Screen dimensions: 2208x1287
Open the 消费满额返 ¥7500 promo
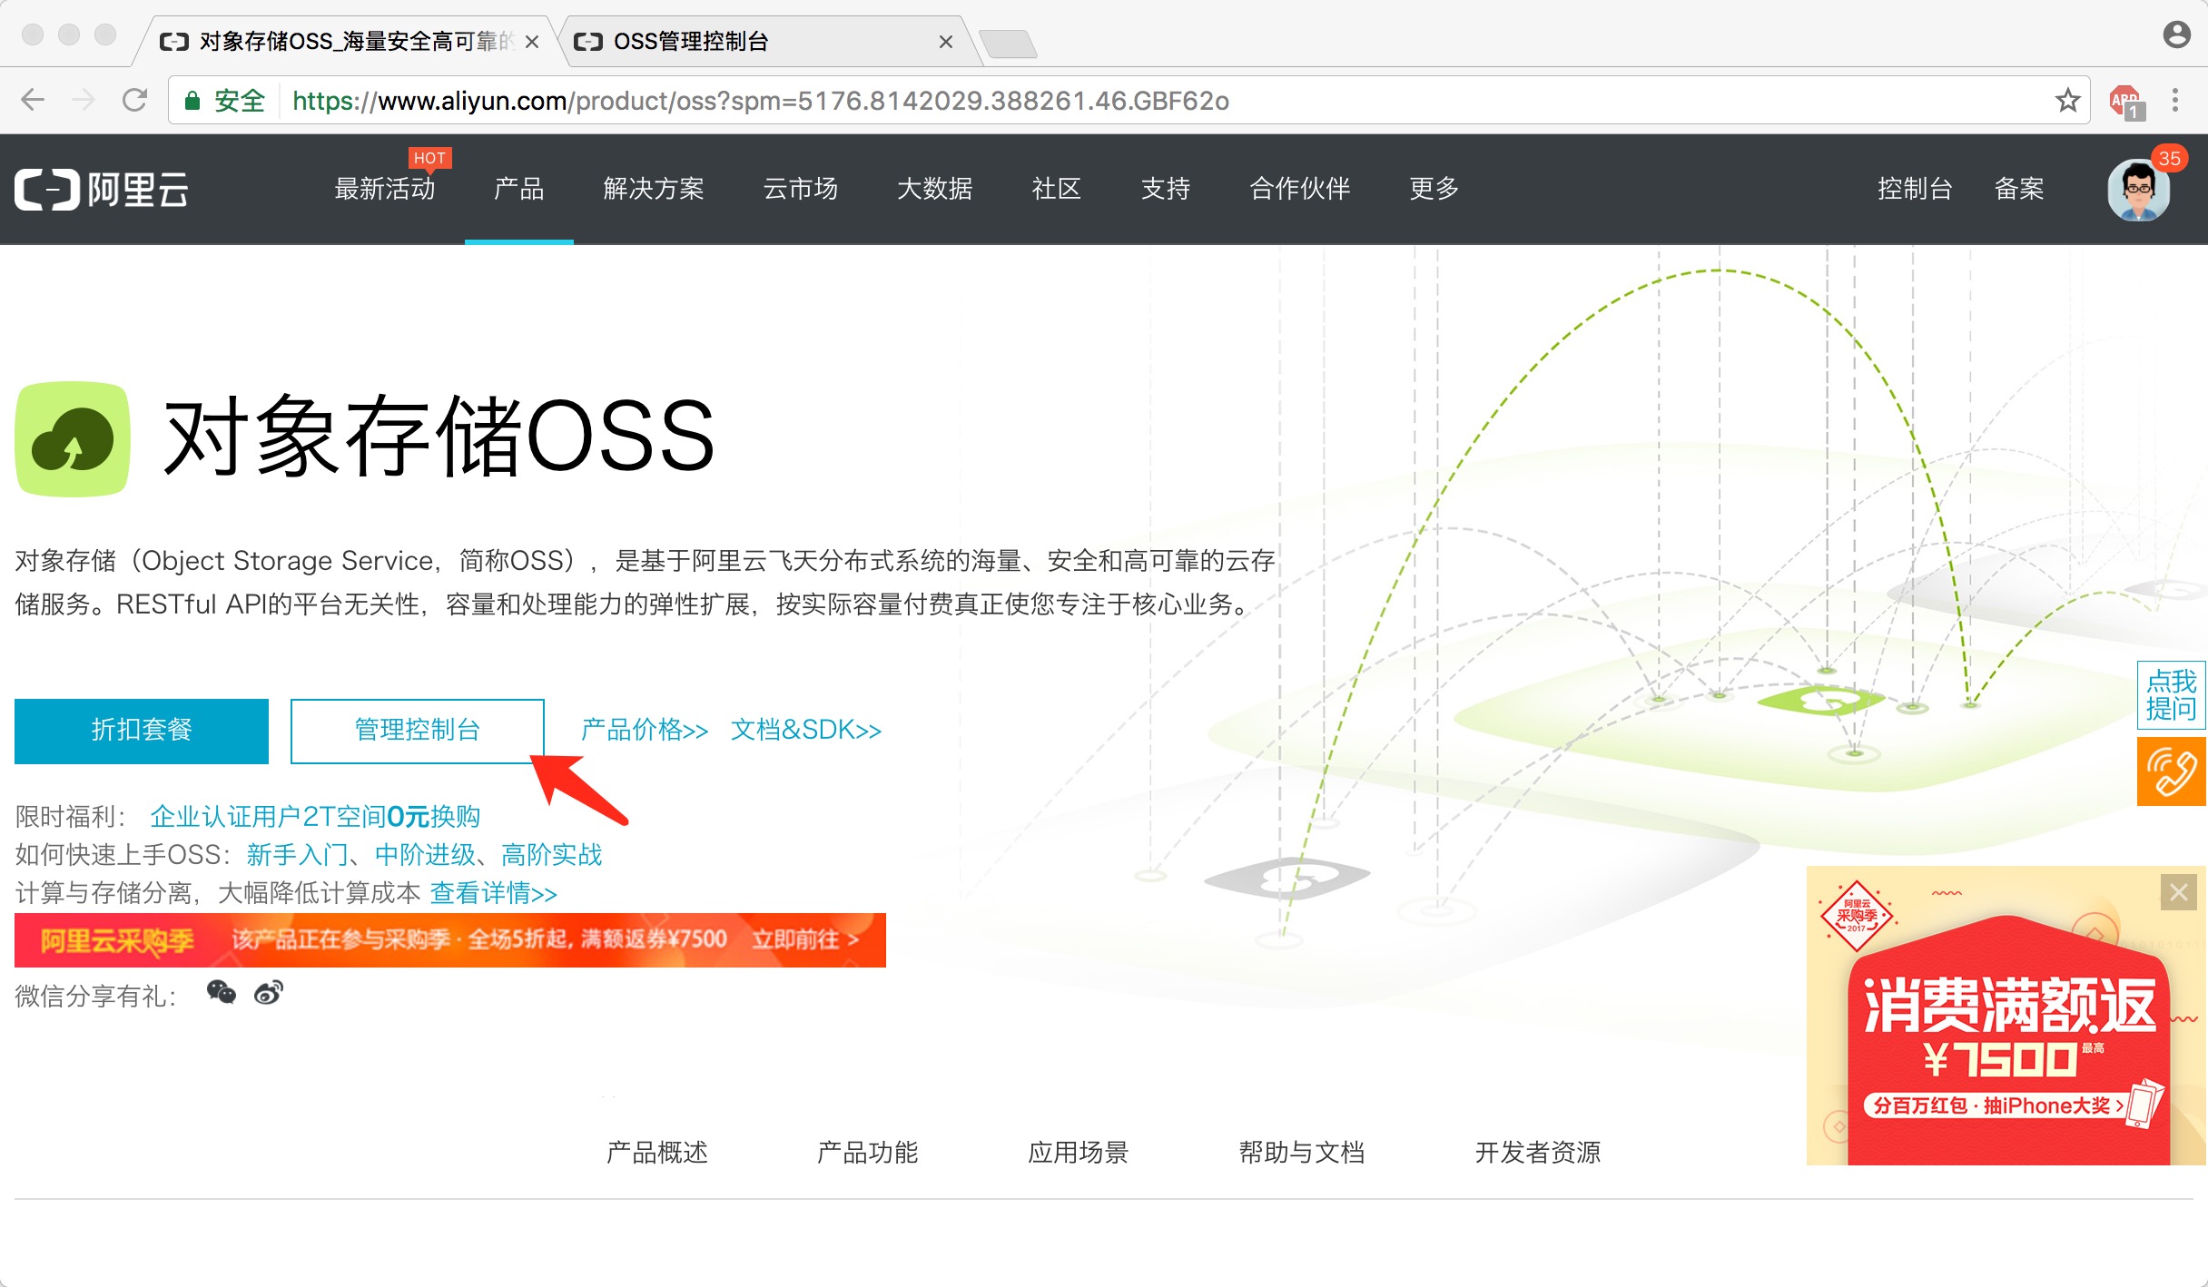2006,1016
